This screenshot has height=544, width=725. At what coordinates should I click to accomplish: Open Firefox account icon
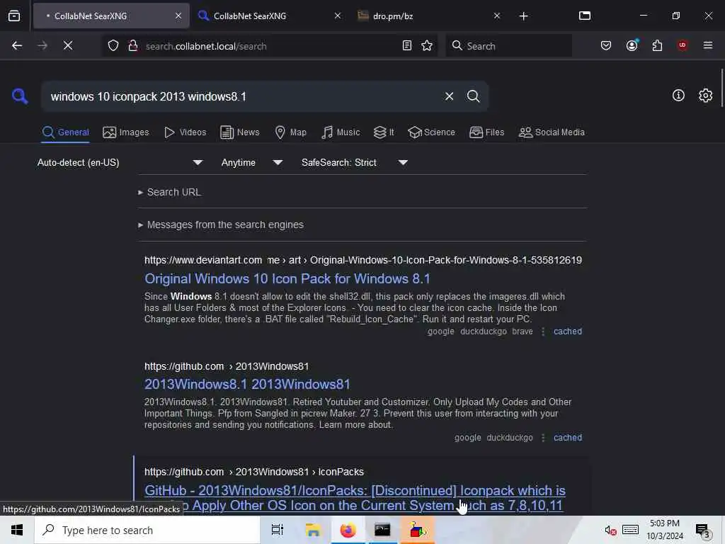point(632,45)
